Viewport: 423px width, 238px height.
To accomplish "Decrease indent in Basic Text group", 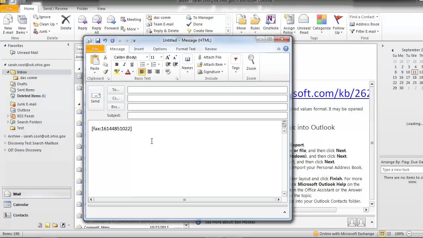I will (168, 64).
